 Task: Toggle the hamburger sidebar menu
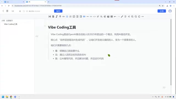tap(7, 11)
